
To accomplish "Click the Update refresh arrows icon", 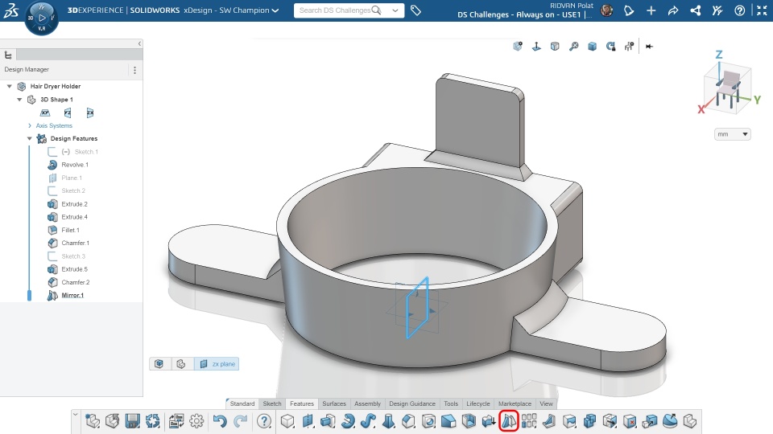I will [x=152, y=421].
